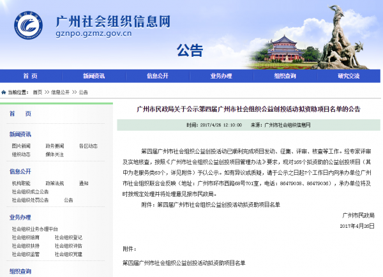Open 政策法规 in the sidebar
Image resolution: width=383 pixels, height=277 pixels.
coord(55,183)
